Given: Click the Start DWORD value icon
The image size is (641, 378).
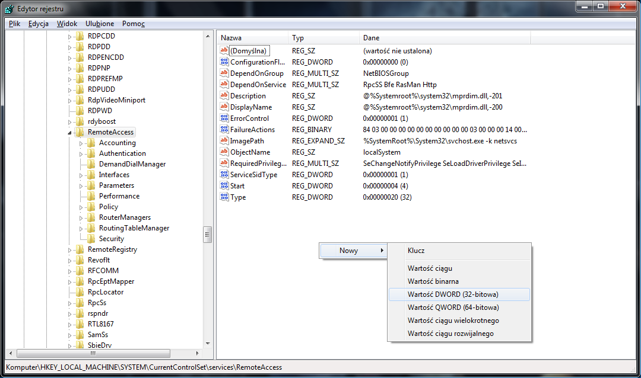Looking at the screenshot, I should pos(224,186).
